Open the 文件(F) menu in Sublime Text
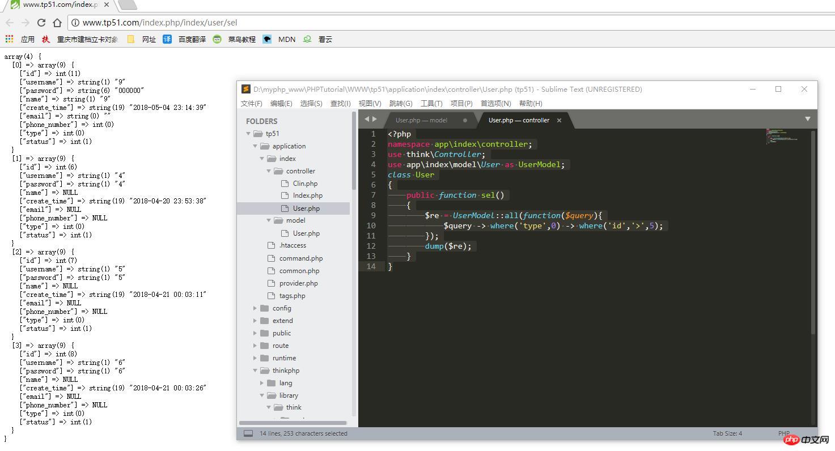Image resolution: width=835 pixels, height=451 pixels. point(252,103)
